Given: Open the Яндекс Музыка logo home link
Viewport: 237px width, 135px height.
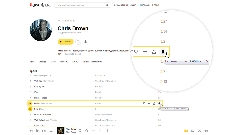Looking at the screenshot, I should click(x=40, y=5).
